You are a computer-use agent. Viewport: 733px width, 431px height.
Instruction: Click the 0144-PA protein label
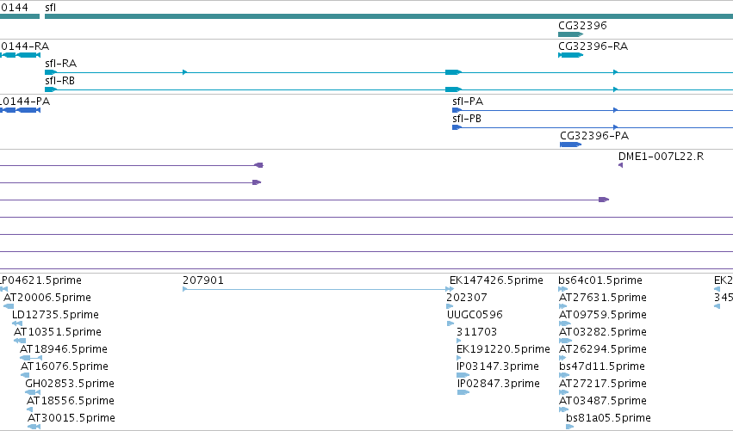click(x=25, y=102)
